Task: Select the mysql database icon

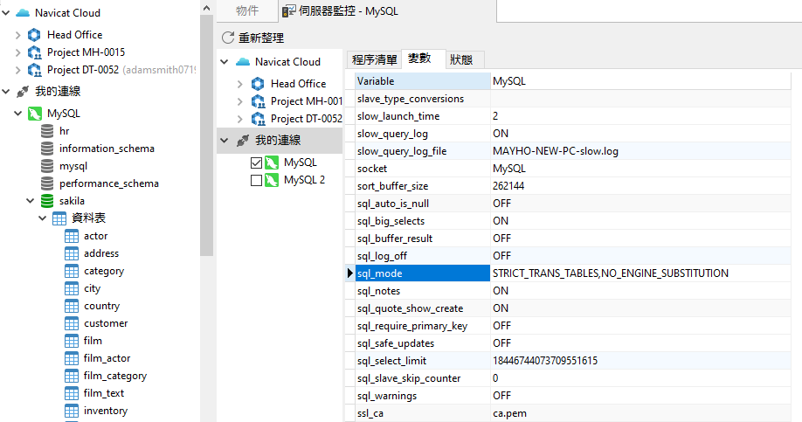Action: pyautogui.click(x=47, y=166)
